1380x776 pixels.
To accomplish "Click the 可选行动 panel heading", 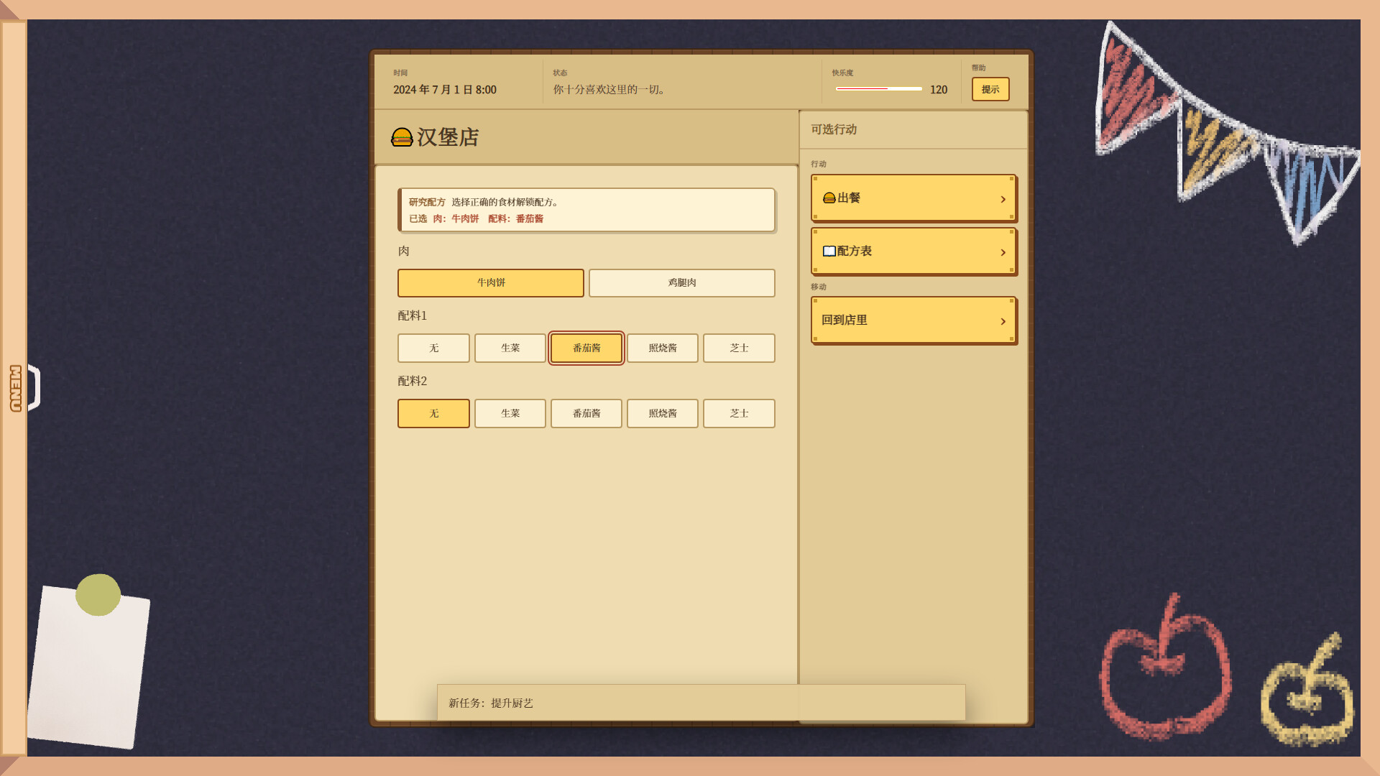I will point(834,129).
